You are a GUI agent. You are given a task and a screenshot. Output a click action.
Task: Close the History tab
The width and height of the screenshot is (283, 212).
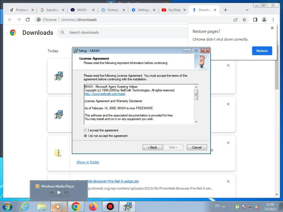pos(124,10)
